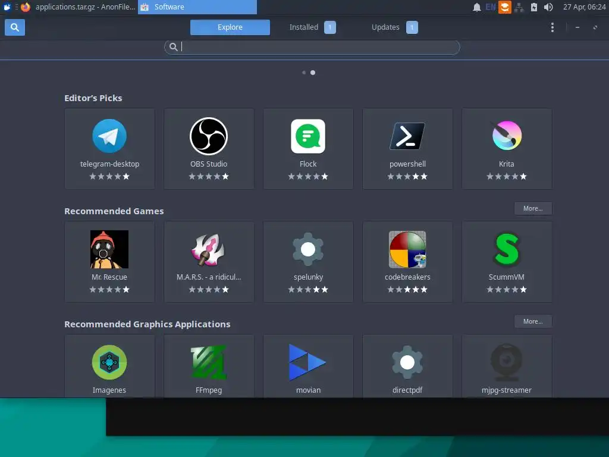
Task: Select the first banner carousel dot
Action: coord(304,73)
